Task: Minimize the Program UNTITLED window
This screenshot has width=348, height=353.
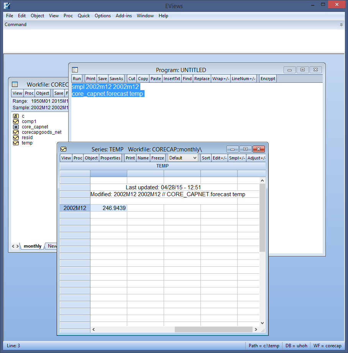Action: [x=289, y=70]
